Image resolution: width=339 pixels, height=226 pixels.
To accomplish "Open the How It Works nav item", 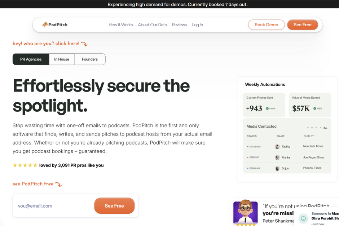I will [120, 25].
